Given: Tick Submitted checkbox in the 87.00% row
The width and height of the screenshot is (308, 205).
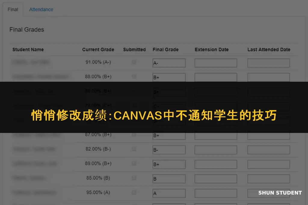Looking at the screenshot, I should 134,135.
